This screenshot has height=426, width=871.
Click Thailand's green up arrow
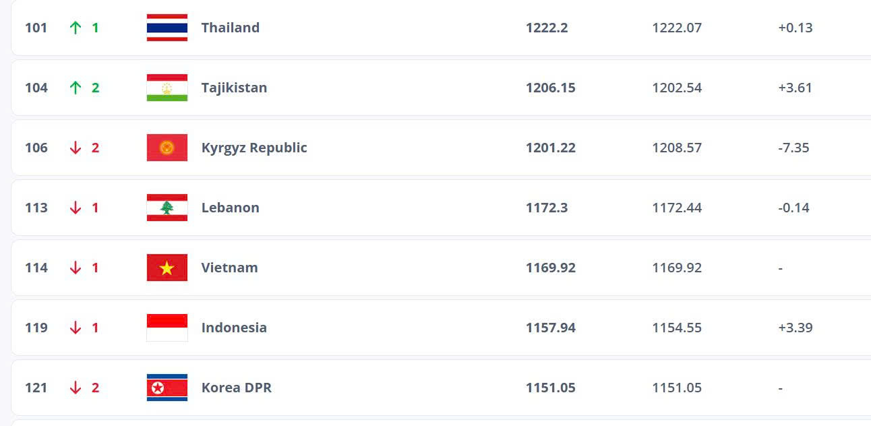(76, 28)
